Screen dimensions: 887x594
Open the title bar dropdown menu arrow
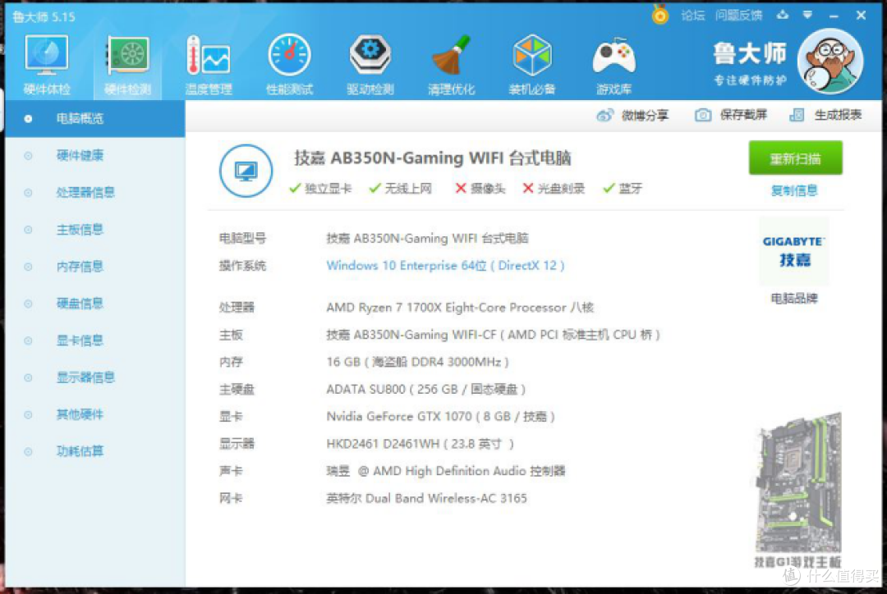[x=807, y=15]
